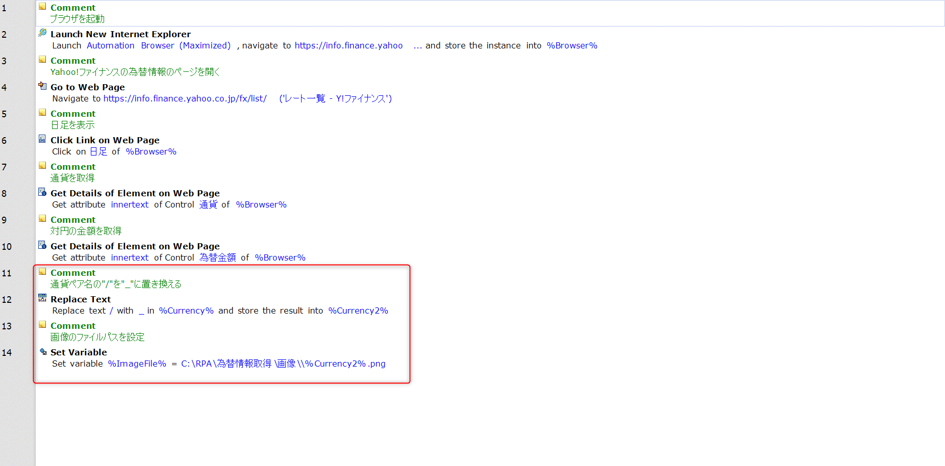Click the Replace Text action icon
Viewport: 945px width, 466px height.
[42, 298]
